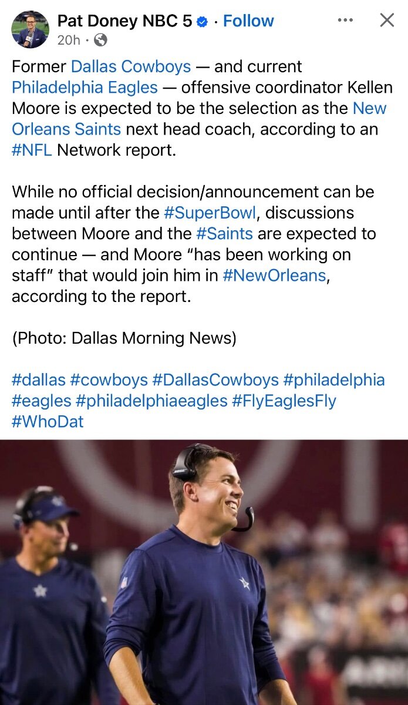Tap the #FlyEaglesFly hashtag
The width and height of the screenshot is (408, 705).
tap(284, 401)
